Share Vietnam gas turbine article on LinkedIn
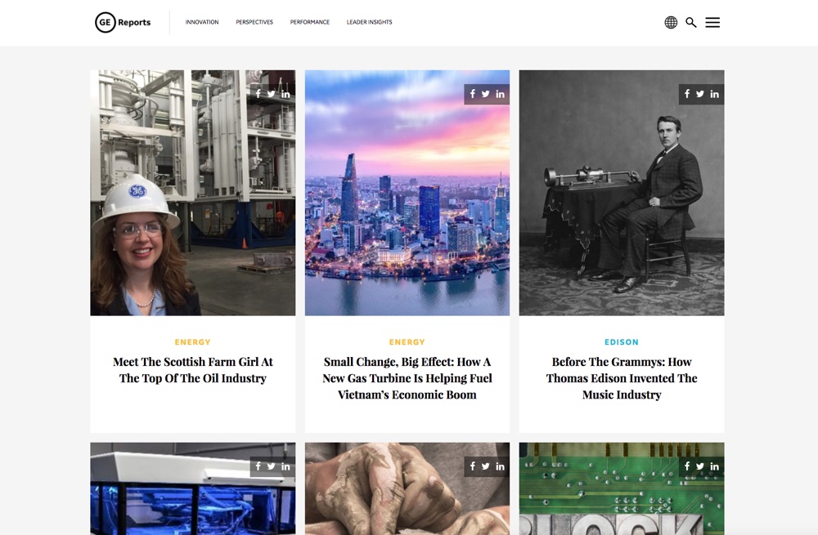Screen dimensions: 818x535 point(501,94)
